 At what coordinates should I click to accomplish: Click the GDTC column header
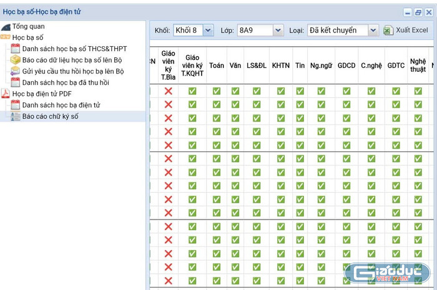tap(396, 65)
